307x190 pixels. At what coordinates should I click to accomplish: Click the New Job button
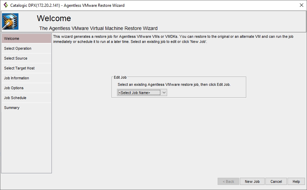252,181
